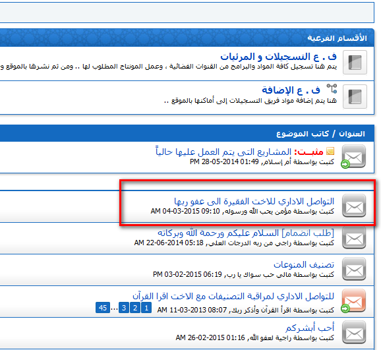Open subforum ف . ع التسجيلات و المرئيات
381x350 pixels.
[278, 57]
